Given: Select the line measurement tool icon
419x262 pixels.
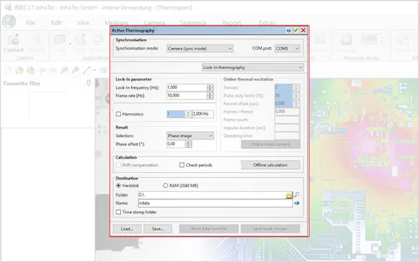Looking at the screenshot, I should tap(86, 70).
